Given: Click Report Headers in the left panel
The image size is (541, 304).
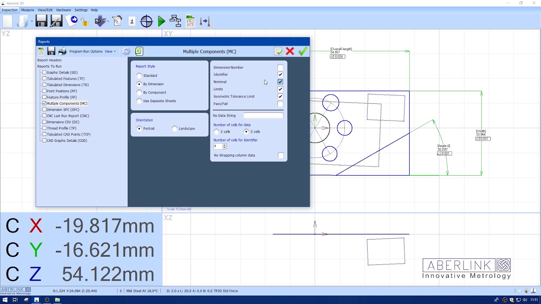Looking at the screenshot, I should point(49,60).
